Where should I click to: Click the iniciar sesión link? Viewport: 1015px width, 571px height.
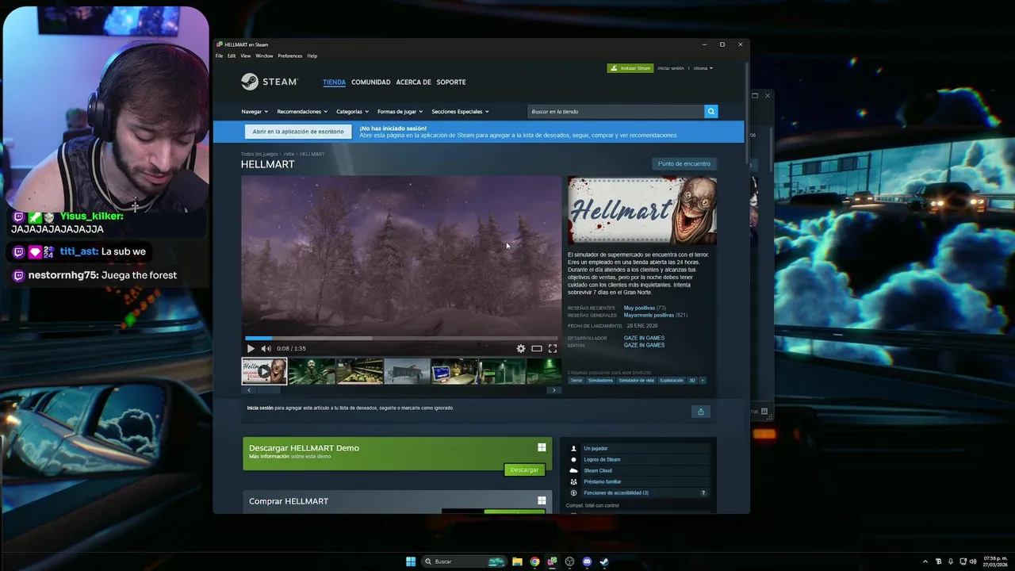tap(671, 68)
